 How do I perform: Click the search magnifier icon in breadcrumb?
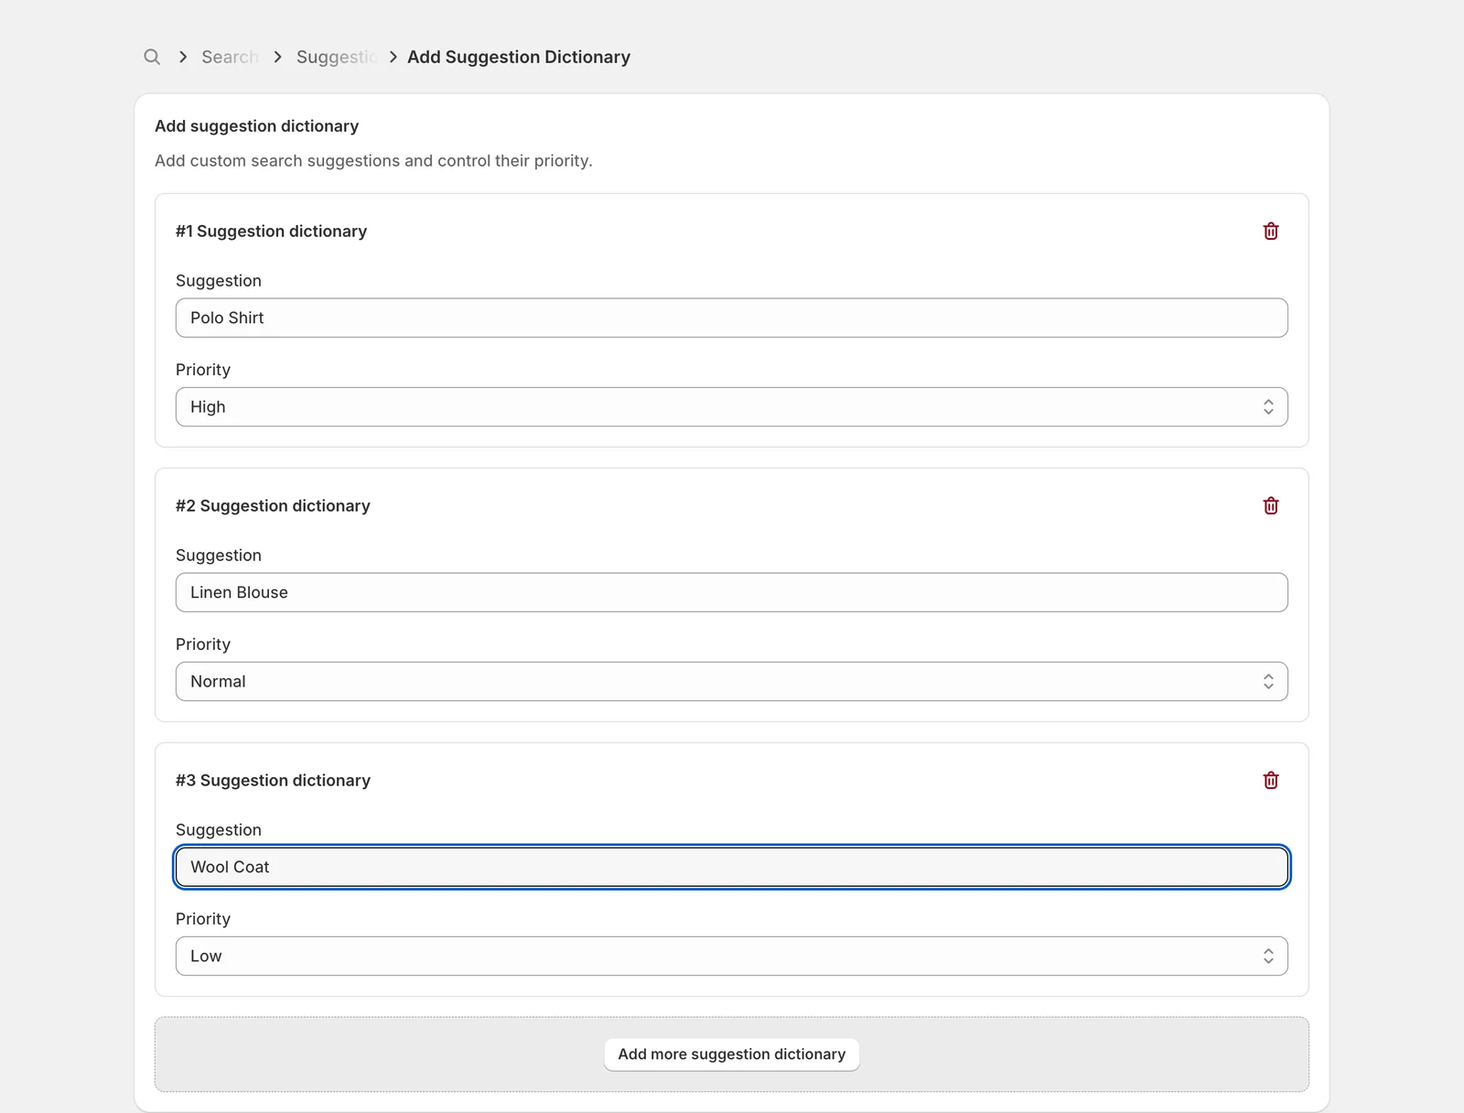tap(152, 57)
